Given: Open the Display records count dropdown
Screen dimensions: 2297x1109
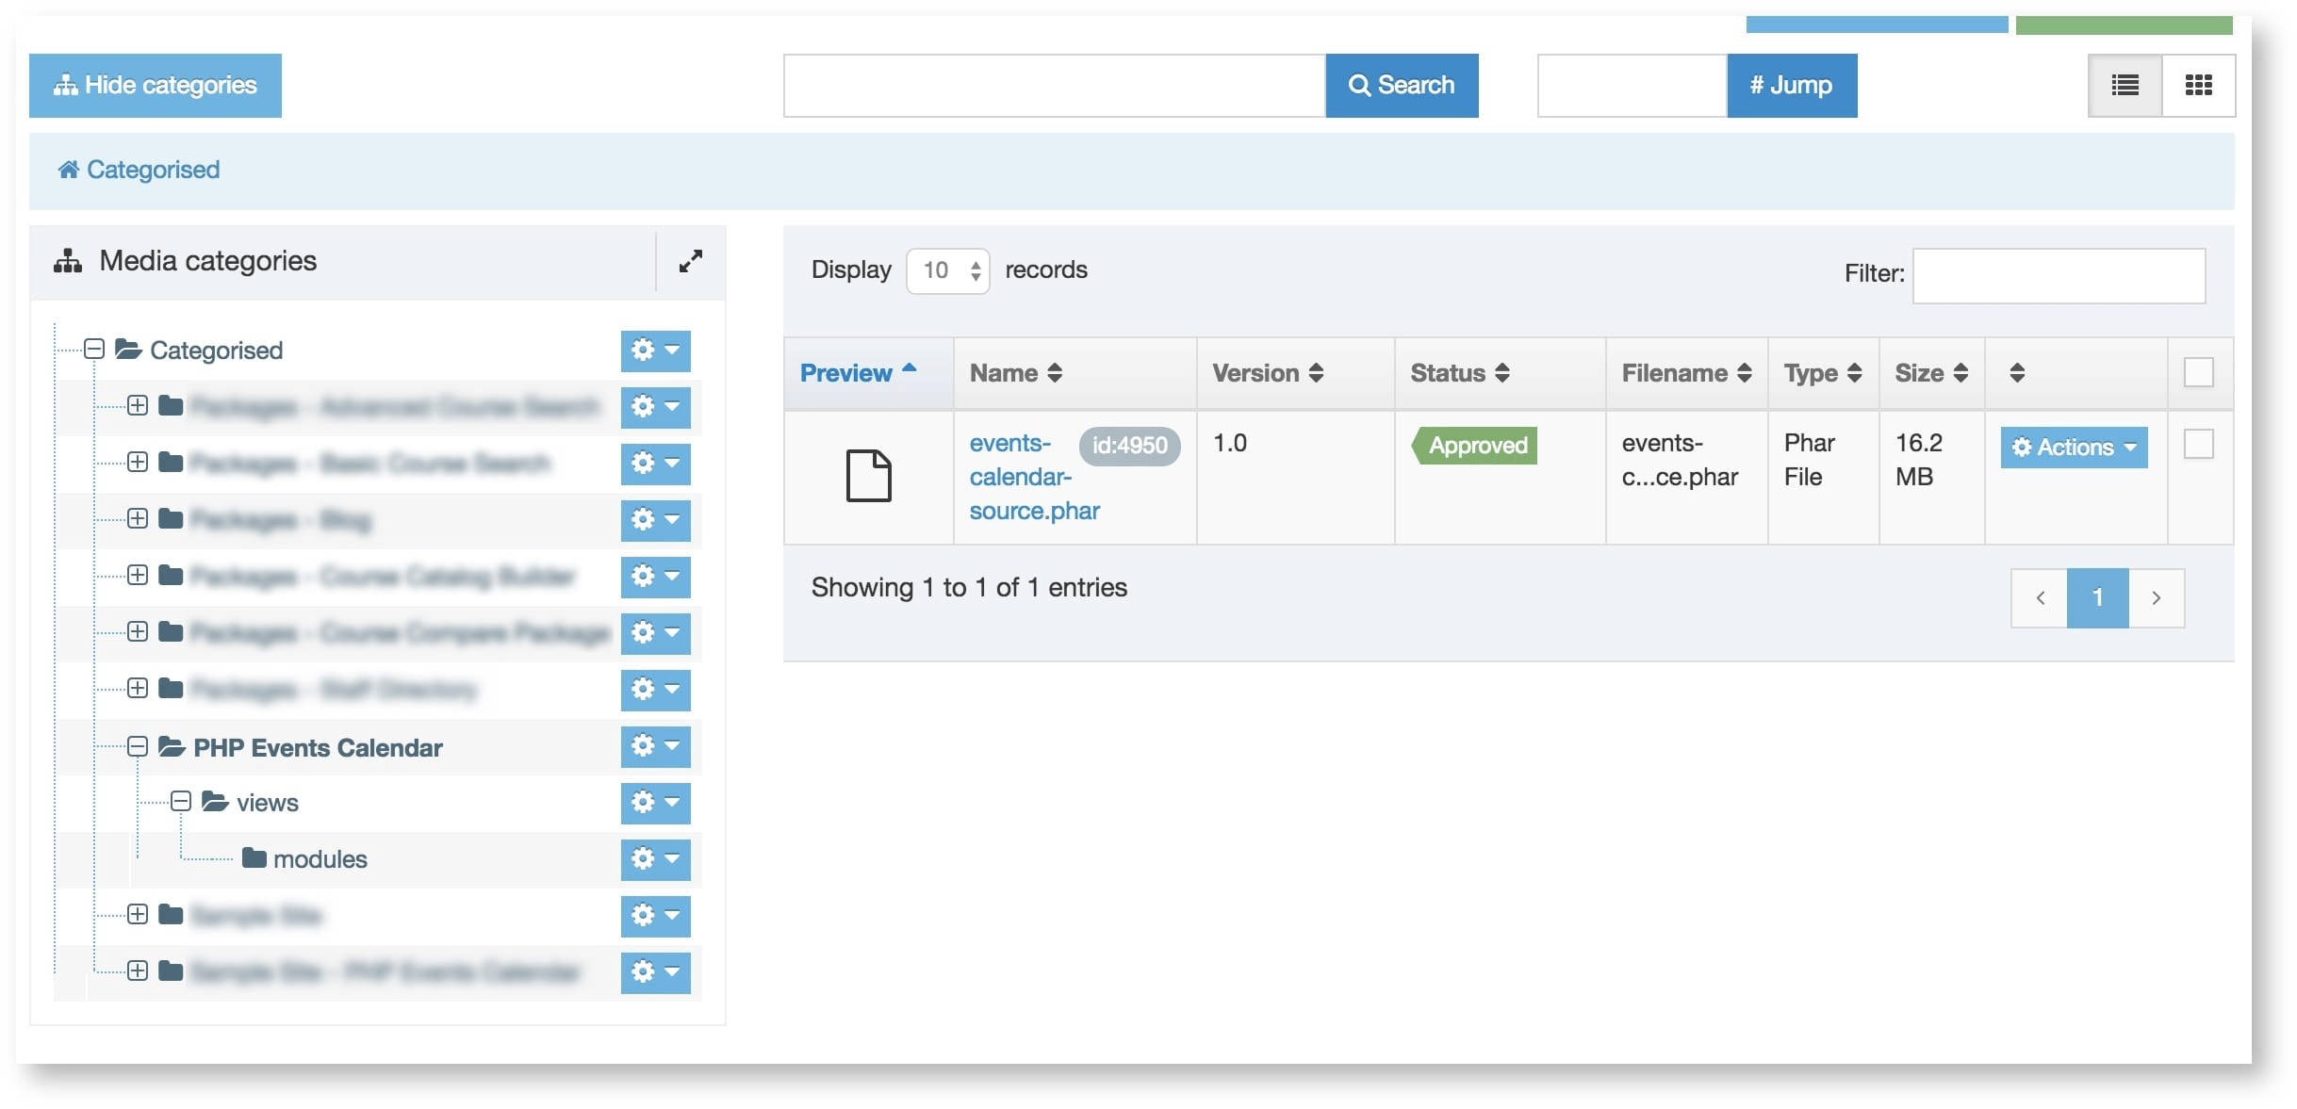Looking at the screenshot, I should click(x=947, y=271).
